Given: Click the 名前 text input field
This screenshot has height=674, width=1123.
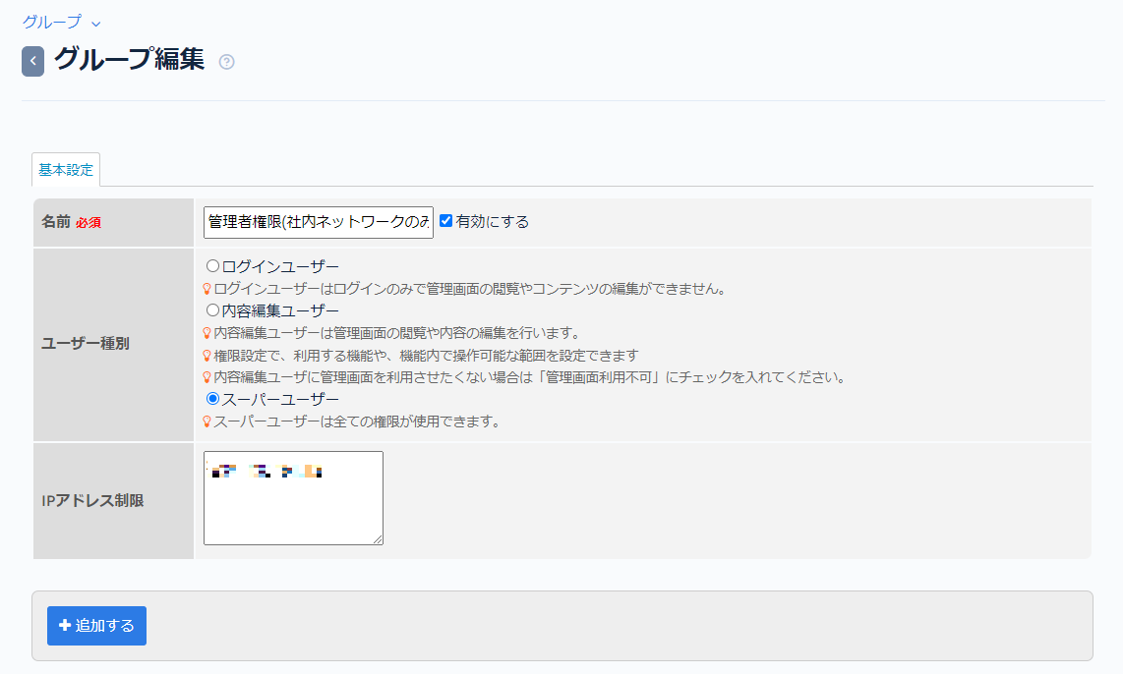Looking at the screenshot, I should click(x=319, y=222).
